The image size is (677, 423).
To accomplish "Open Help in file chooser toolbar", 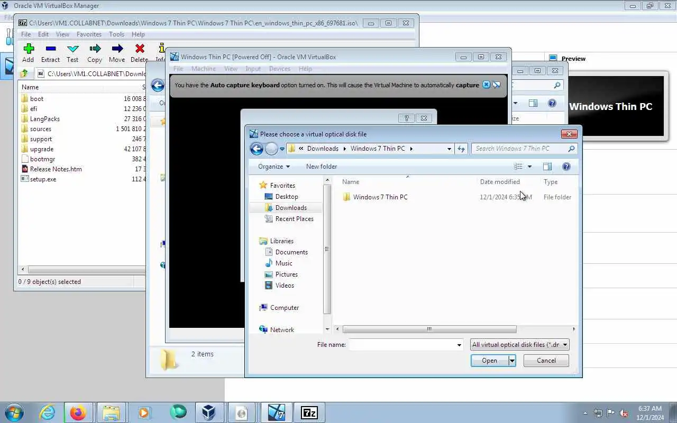I will pyautogui.click(x=566, y=167).
